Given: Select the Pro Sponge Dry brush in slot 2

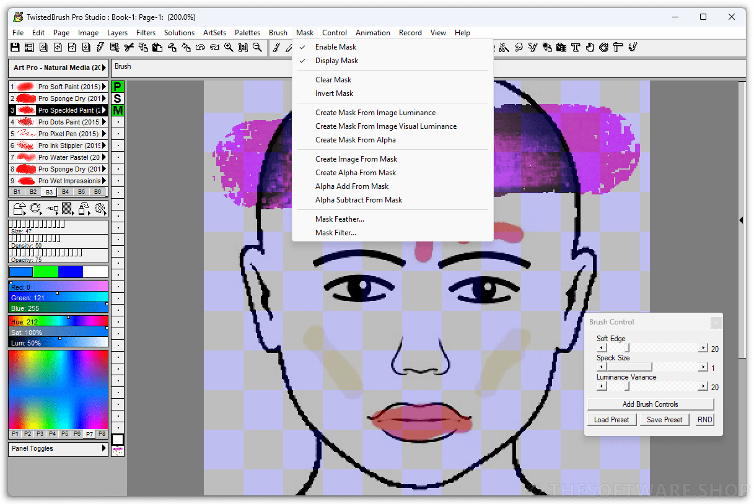Looking at the screenshot, I should pyautogui.click(x=58, y=98).
